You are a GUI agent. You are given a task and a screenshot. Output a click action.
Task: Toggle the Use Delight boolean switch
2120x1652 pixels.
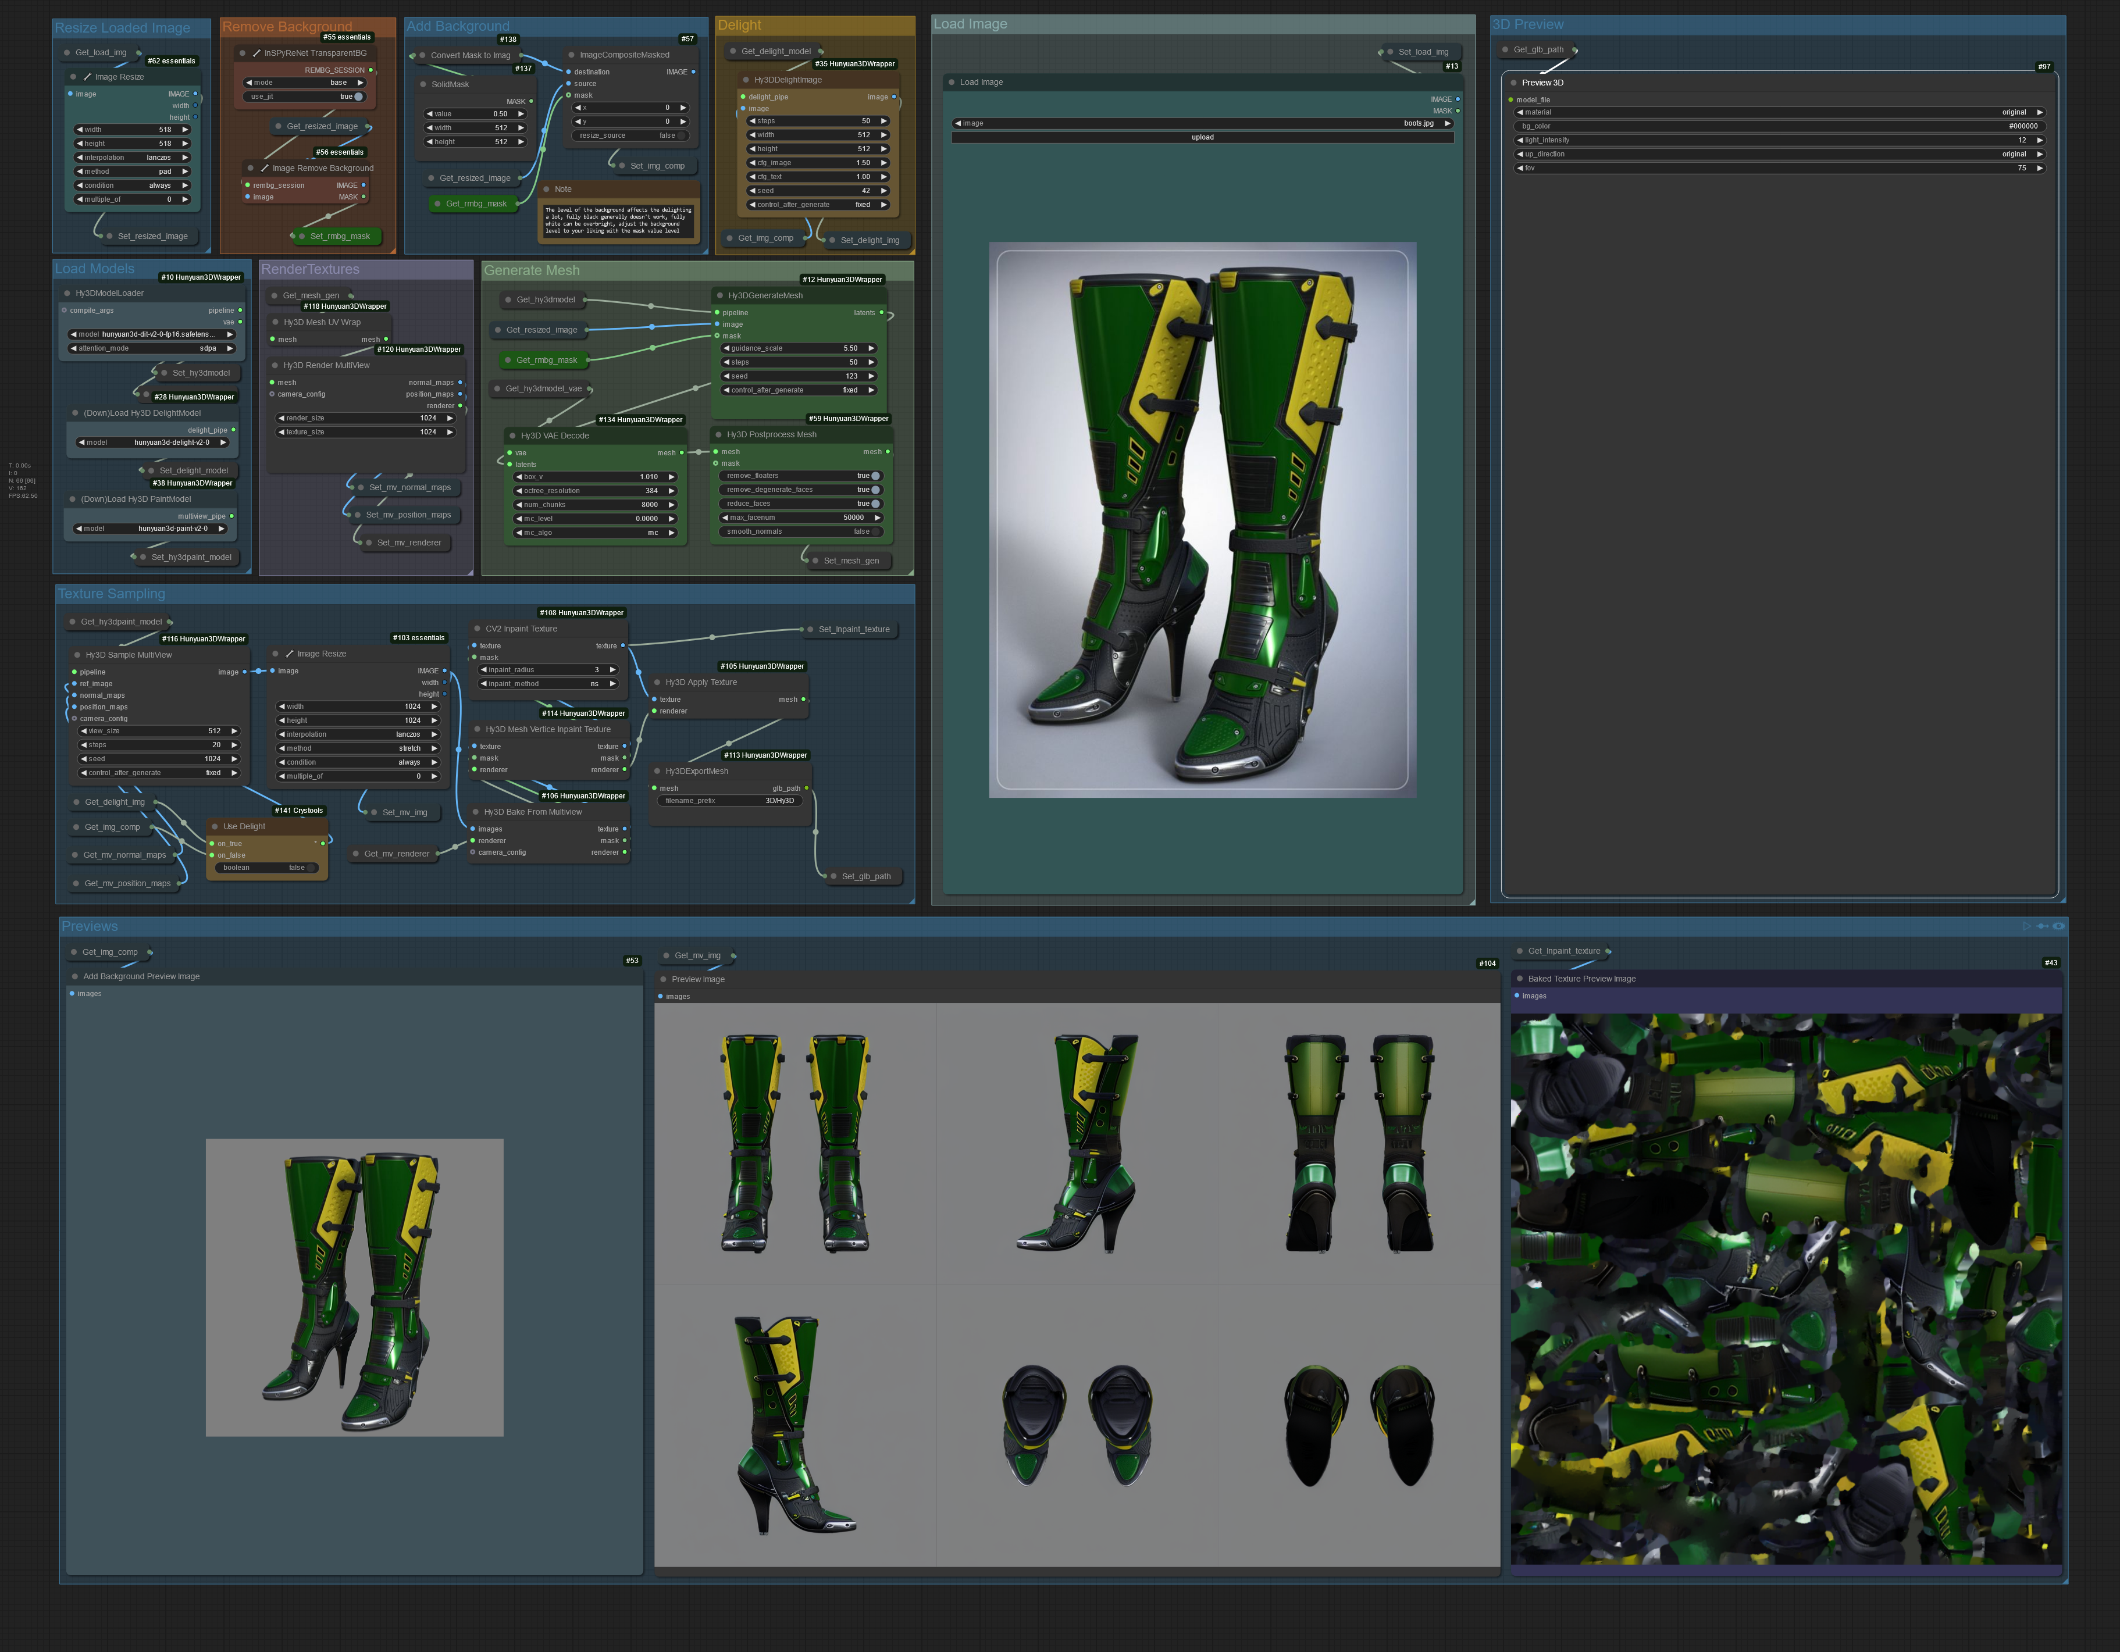pyautogui.click(x=309, y=868)
